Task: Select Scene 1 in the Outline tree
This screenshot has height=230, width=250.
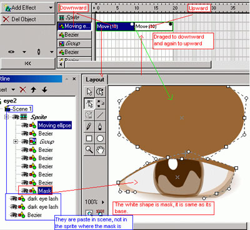Action: [x=22, y=109]
